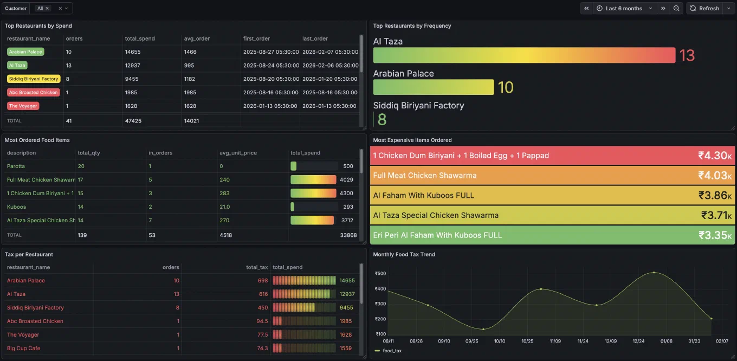737x361 pixels.
Task: Sort spend table by restaurant_name header
Action: (x=28, y=38)
